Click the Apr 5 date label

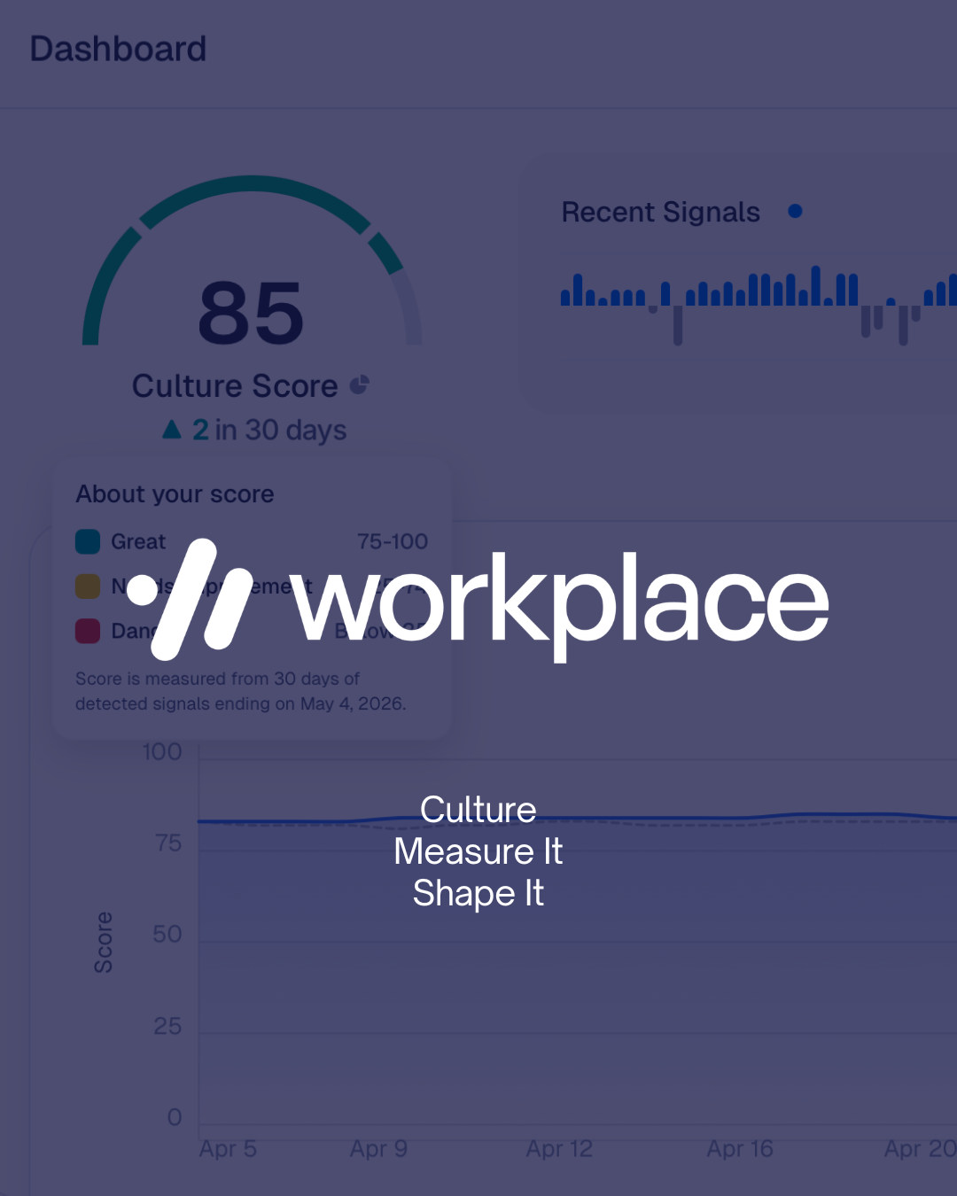point(228,1149)
